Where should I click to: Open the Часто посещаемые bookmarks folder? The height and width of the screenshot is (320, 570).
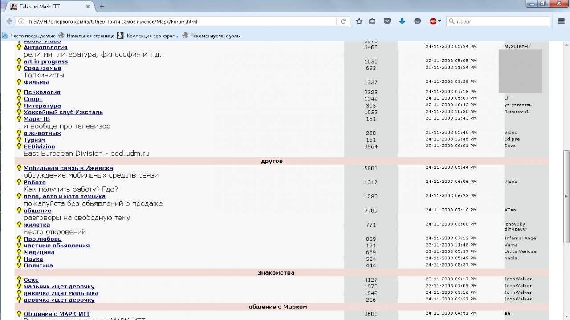pos(29,36)
